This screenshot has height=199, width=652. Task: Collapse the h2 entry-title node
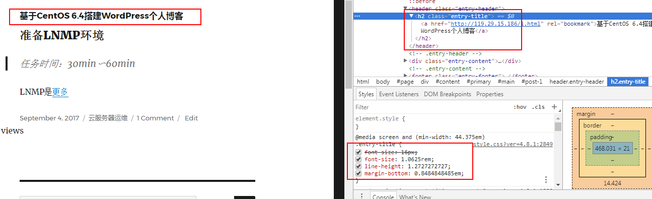[x=411, y=16]
